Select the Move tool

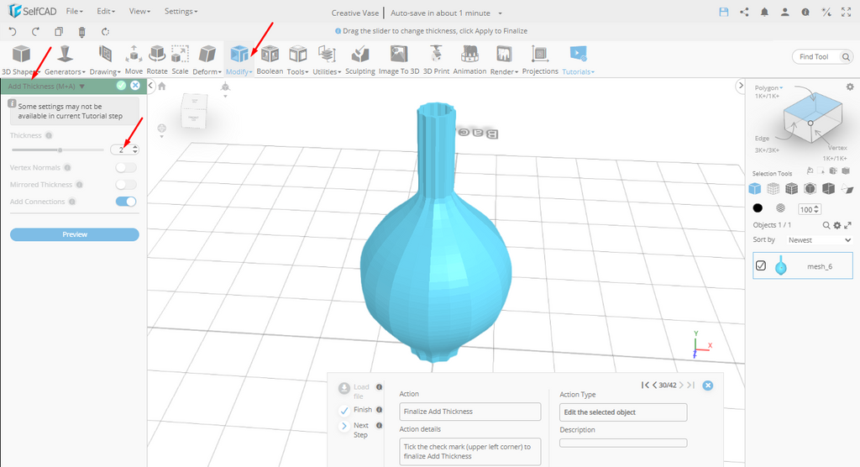(x=134, y=60)
